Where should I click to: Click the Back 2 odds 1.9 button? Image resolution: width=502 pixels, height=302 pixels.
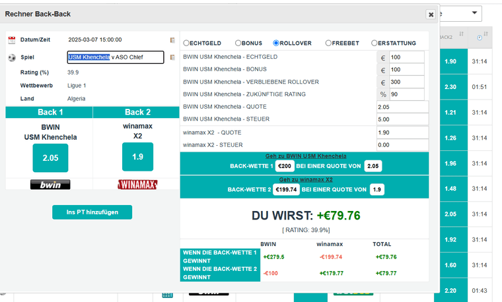[x=137, y=157]
